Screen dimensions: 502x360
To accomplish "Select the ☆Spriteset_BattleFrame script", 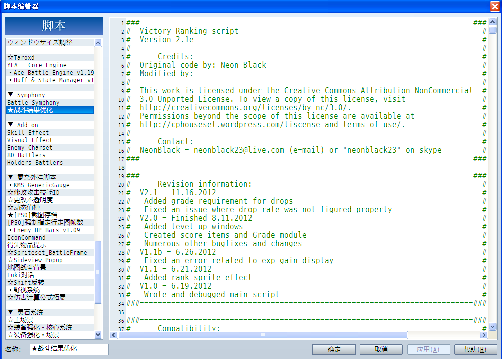I will 50,252.
